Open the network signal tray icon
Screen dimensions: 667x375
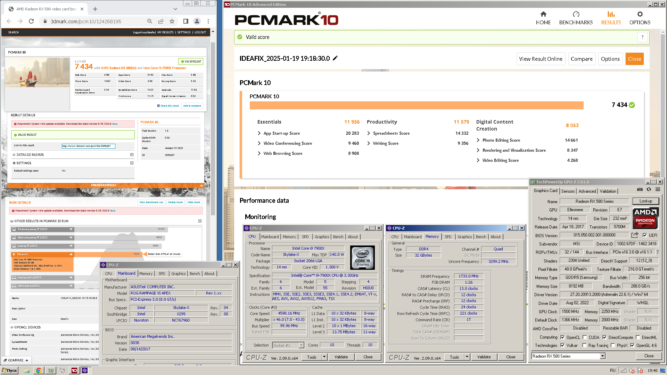coord(624,370)
